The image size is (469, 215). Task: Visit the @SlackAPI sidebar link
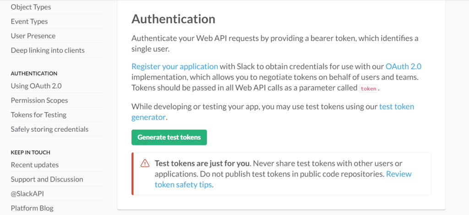pyautogui.click(x=27, y=194)
